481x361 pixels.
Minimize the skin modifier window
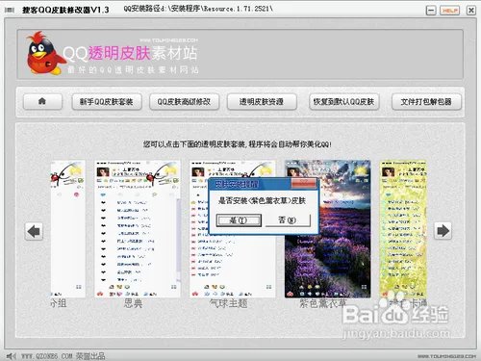point(431,11)
